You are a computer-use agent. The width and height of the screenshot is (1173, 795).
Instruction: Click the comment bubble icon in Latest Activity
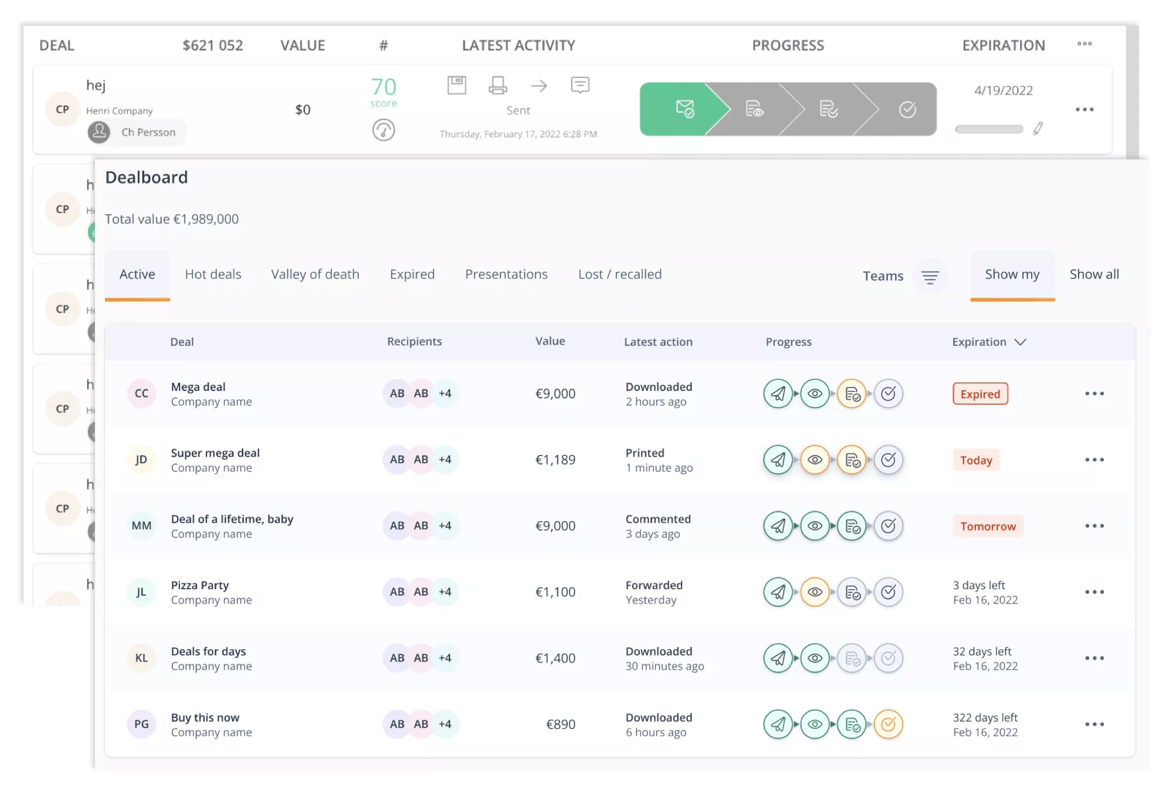pyautogui.click(x=580, y=86)
